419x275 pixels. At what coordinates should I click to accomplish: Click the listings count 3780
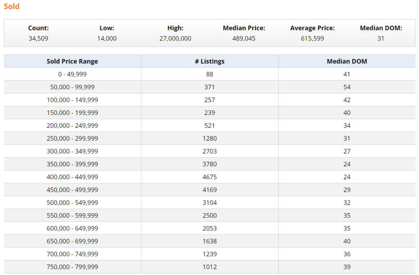click(209, 164)
